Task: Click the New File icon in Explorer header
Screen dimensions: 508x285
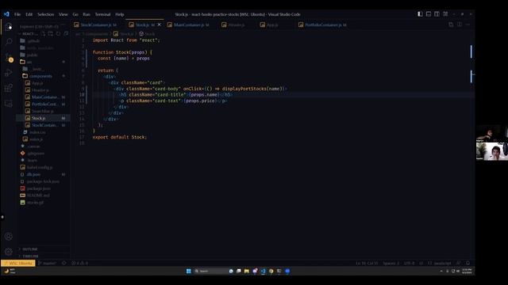Action: (x=43, y=33)
